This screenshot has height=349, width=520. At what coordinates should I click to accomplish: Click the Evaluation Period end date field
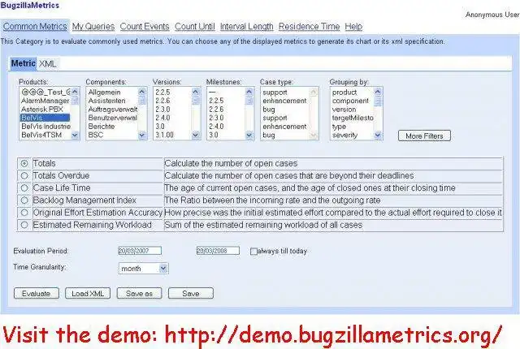click(x=218, y=251)
